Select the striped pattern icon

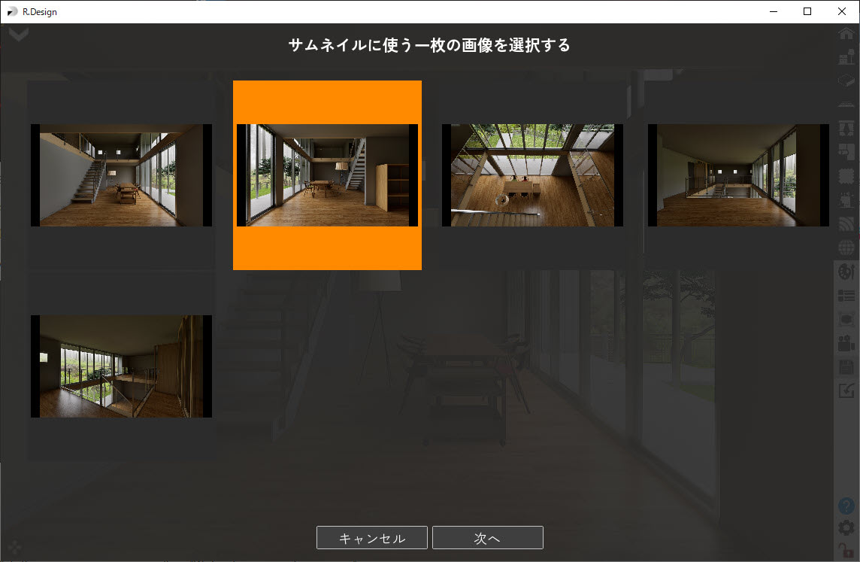coord(846,223)
